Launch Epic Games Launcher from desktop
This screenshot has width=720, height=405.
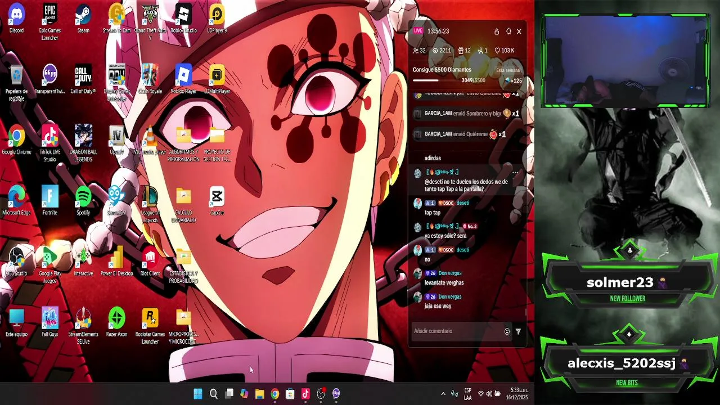49,22
